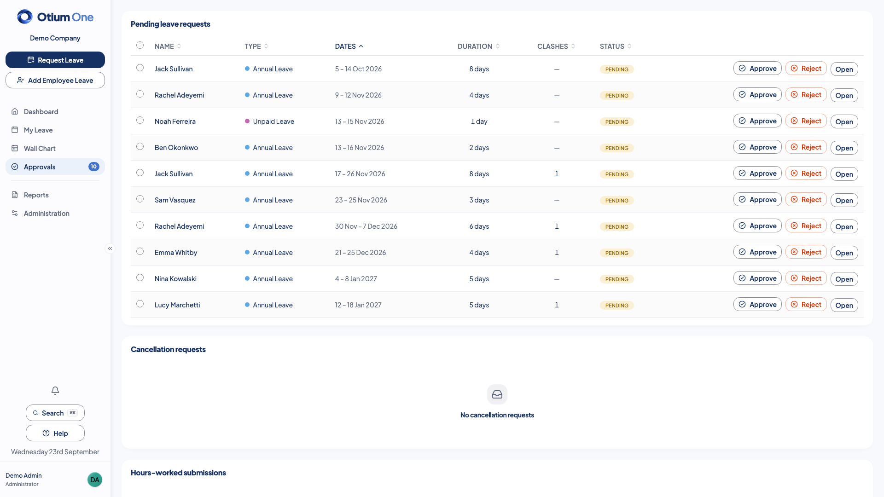The image size is (884, 497).
Task: Approve Ben Okonkwo's leave request
Action: 757,147
